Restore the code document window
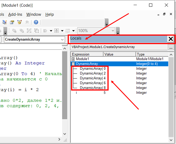 point(164,14)
